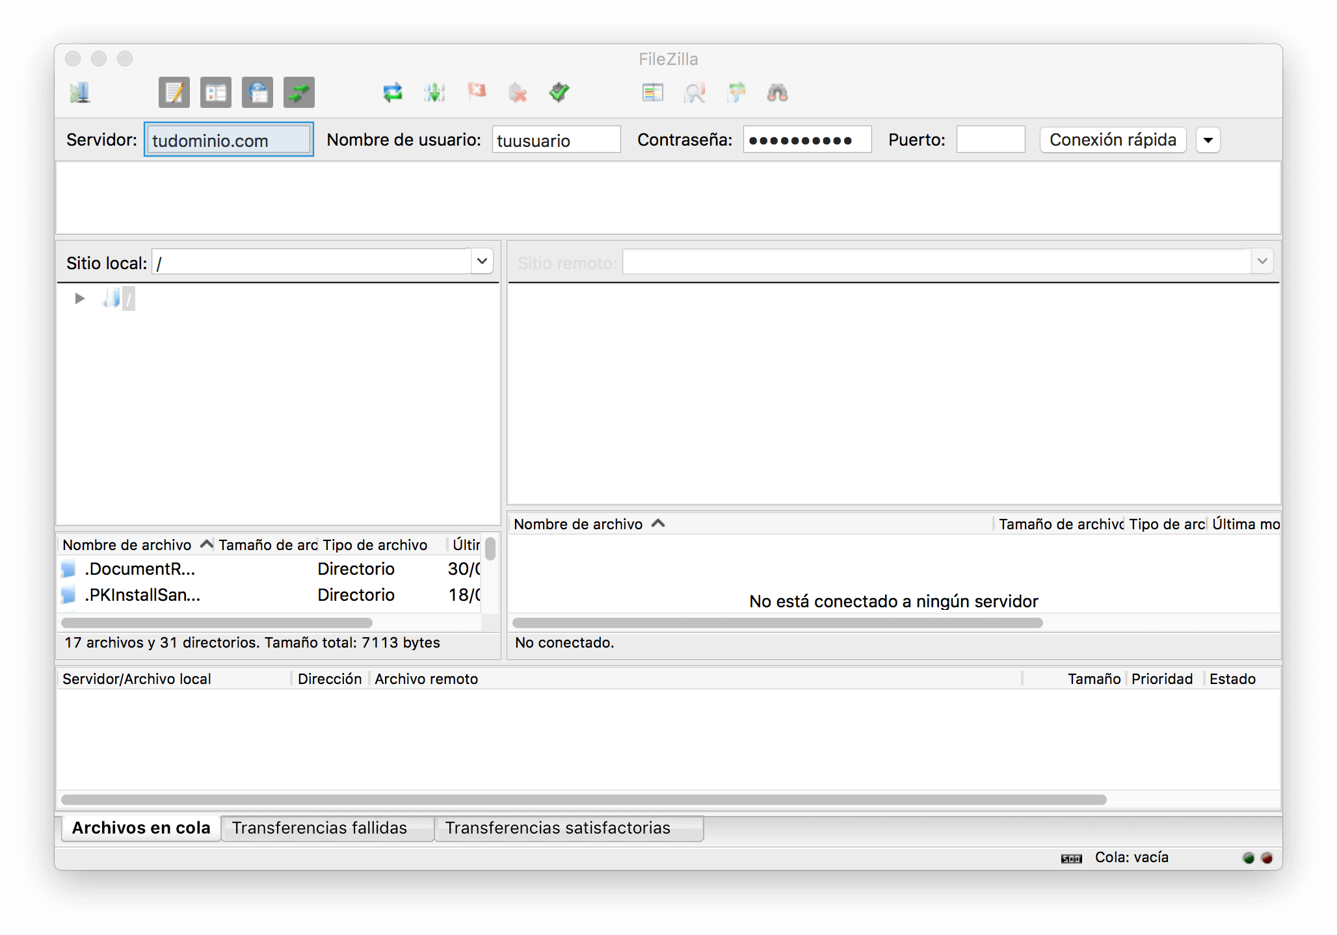Switch to Transferencias satisfactorias tab
Image resolution: width=1337 pixels, height=935 pixels.
[558, 828]
